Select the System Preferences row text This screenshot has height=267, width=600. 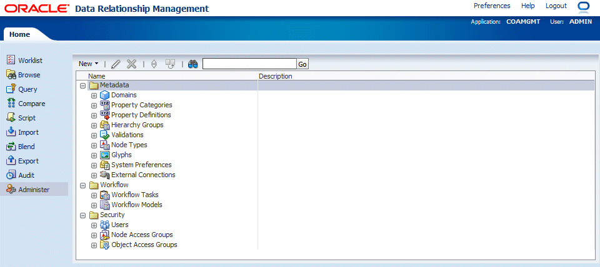click(141, 165)
